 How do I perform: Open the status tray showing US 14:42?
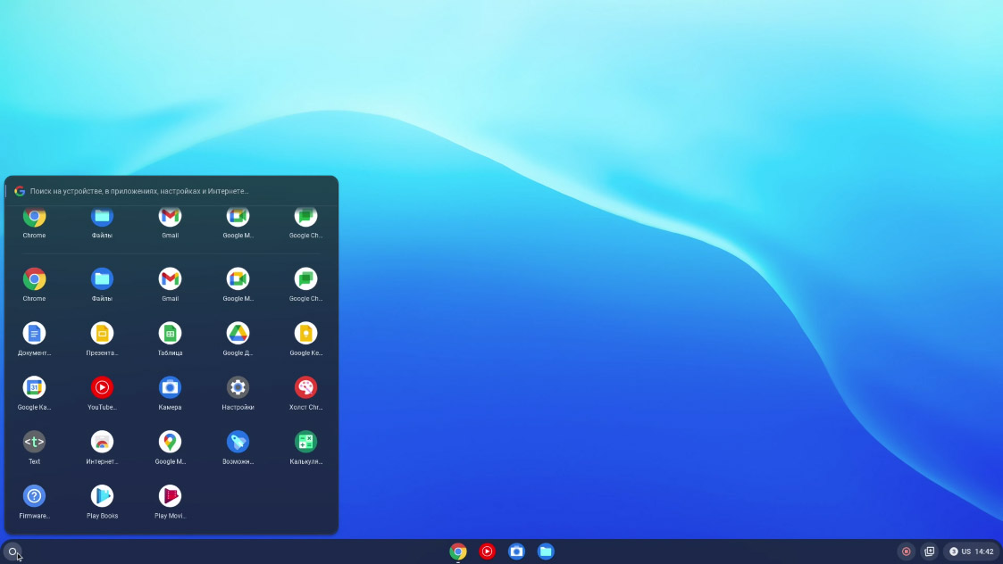[972, 552]
